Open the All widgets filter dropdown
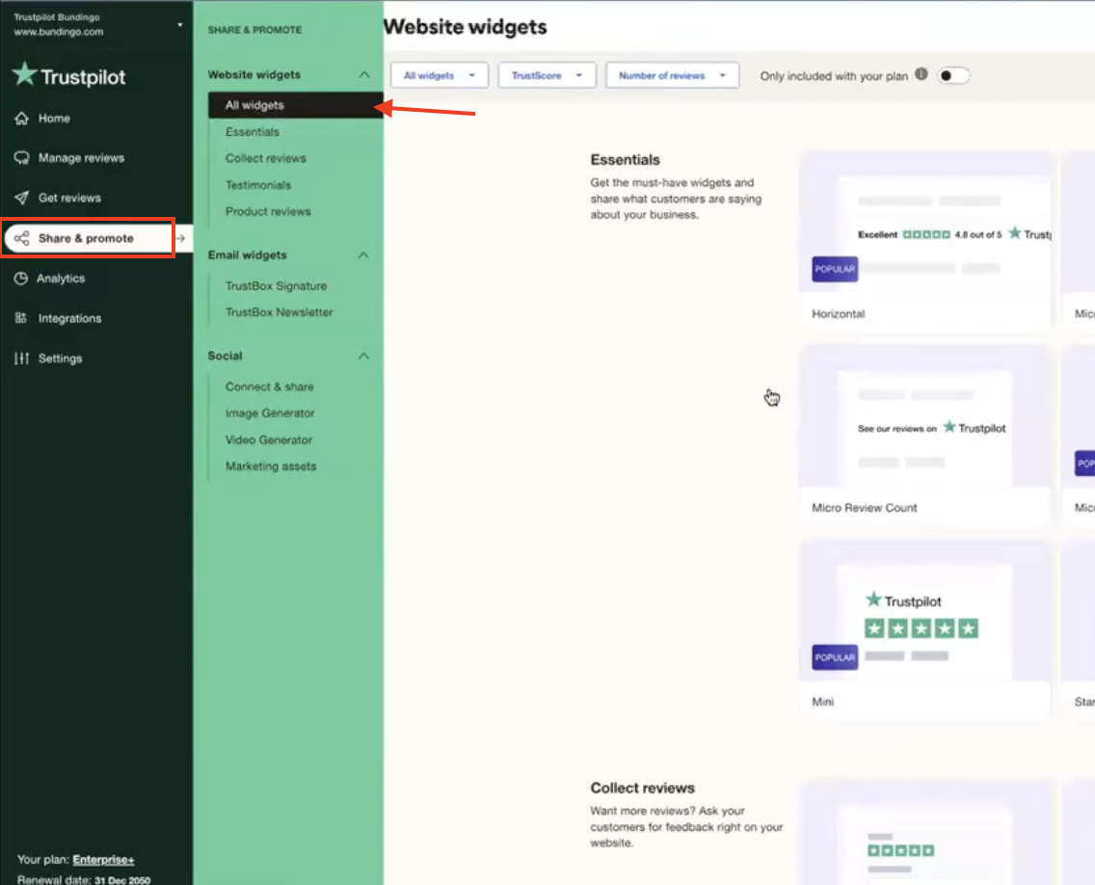1095x885 pixels. tap(439, 75)
